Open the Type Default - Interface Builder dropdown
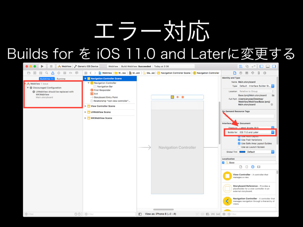Viewport: 303px width, 227px height. pyautogui.click(x=256, y=86)
